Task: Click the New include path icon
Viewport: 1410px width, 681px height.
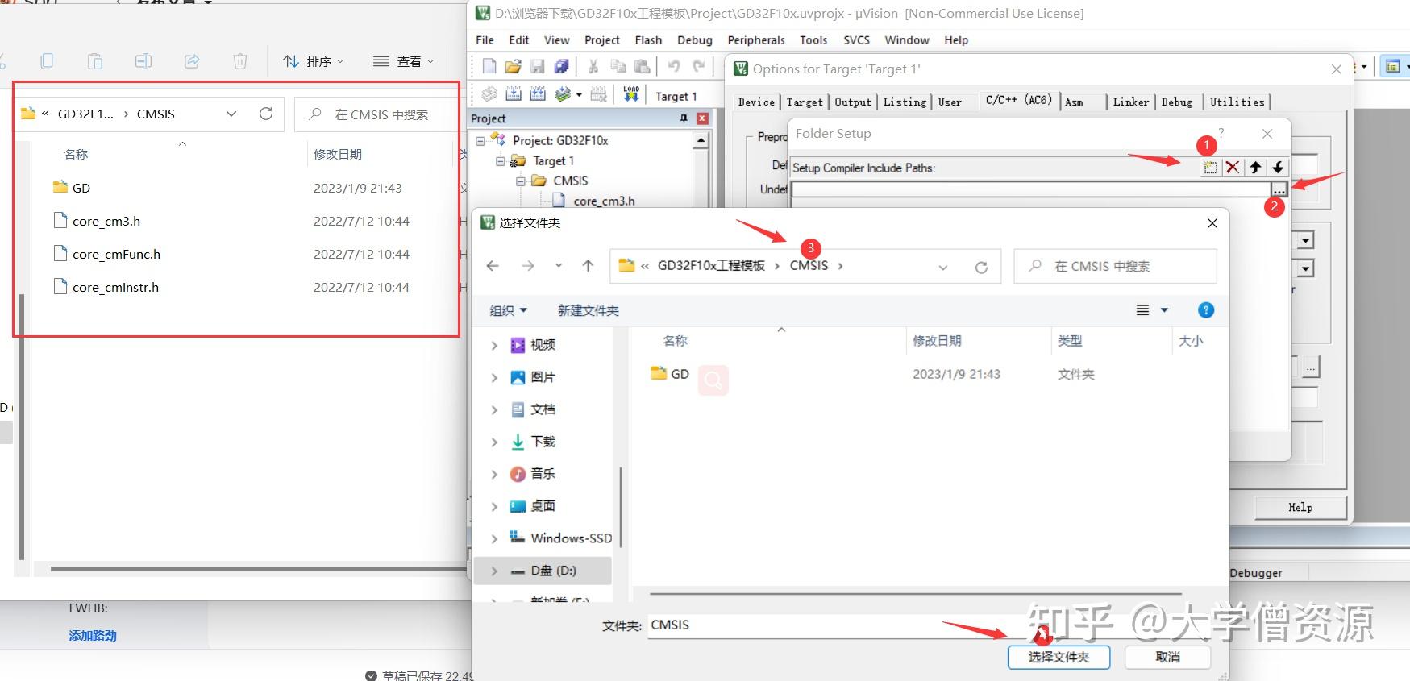Action: (x=1210, y=168)
